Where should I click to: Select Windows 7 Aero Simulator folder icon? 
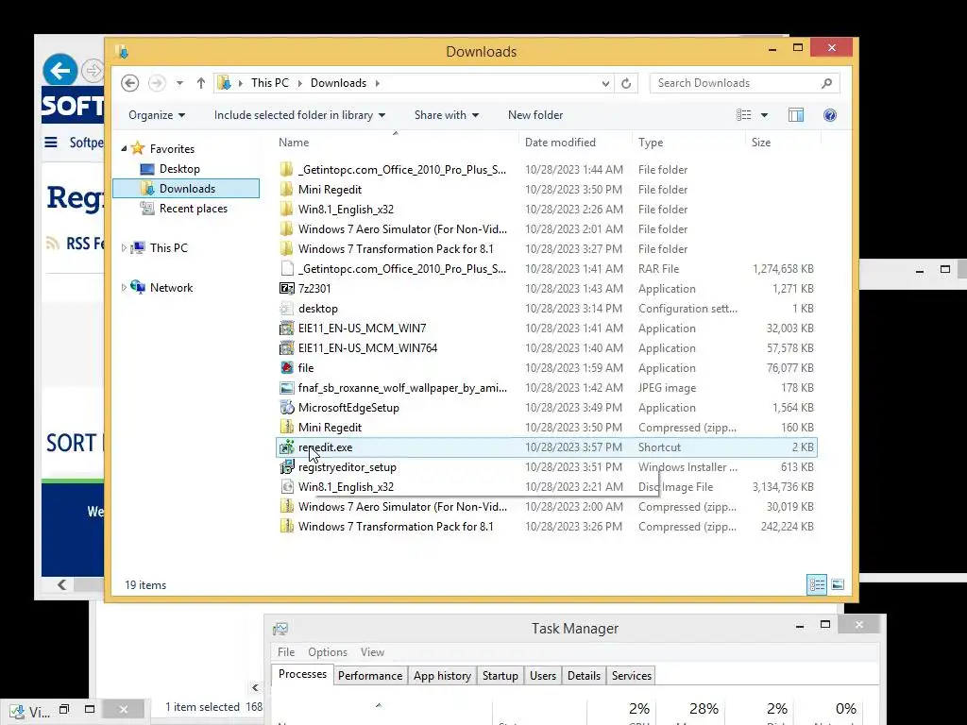tap(286, 228)
